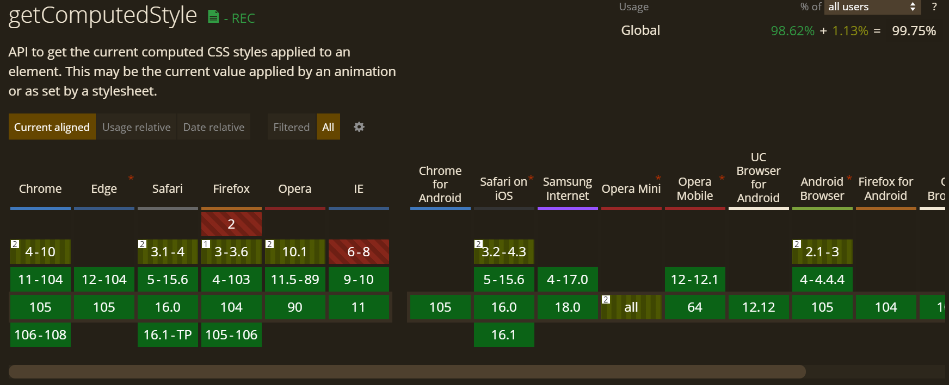Click the Chrome column header
This screenshot has height=385, width=949.
(x=40, y=188)
